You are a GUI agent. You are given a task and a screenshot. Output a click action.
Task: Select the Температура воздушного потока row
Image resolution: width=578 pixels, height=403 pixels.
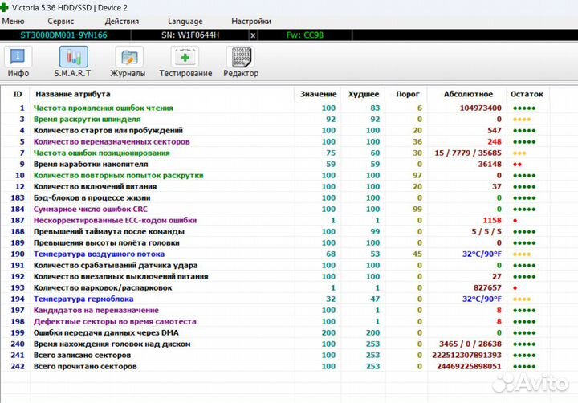(x=99, y=254)
